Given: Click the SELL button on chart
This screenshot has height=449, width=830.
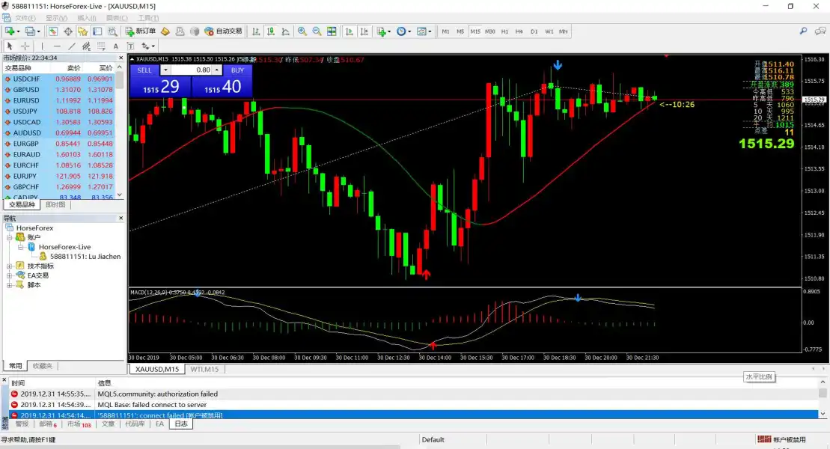Looking at the screenshot, I should [144, 70].
